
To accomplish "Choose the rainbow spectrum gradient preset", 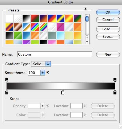I will (x=35, y=27).
